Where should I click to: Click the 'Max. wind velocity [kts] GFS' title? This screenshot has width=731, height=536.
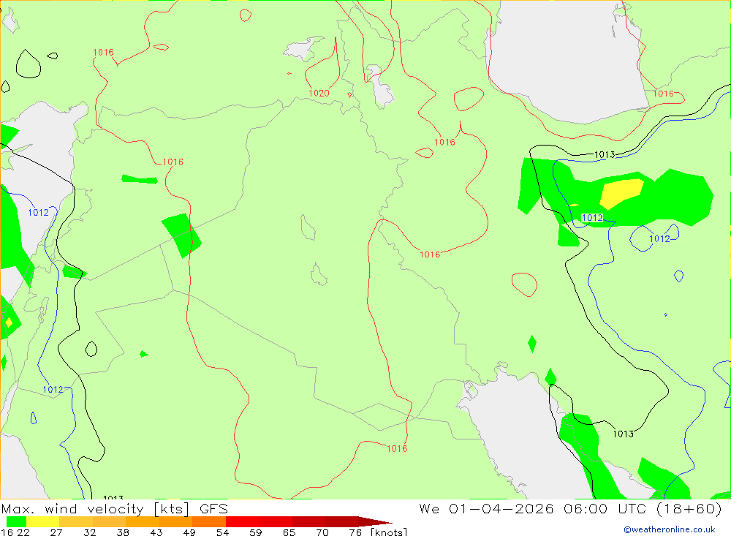coord(115,508)
